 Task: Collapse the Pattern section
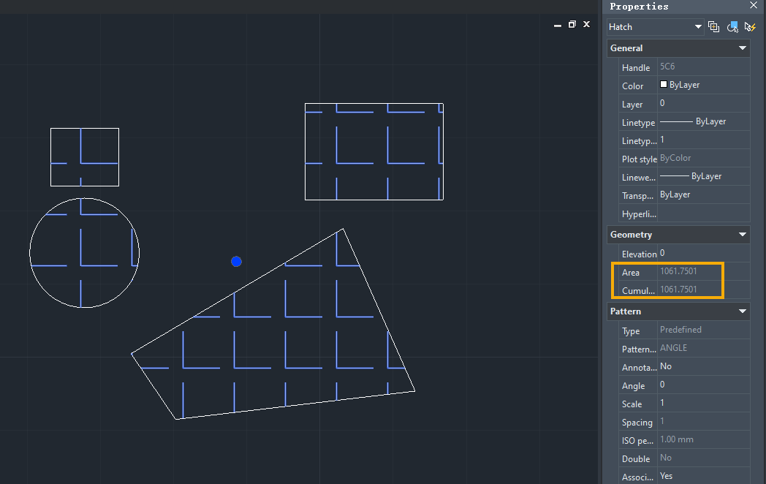[x=743, y=311]
